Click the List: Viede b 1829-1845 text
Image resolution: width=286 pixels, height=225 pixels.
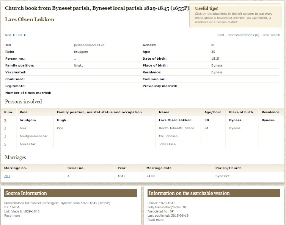click(22, 211)
